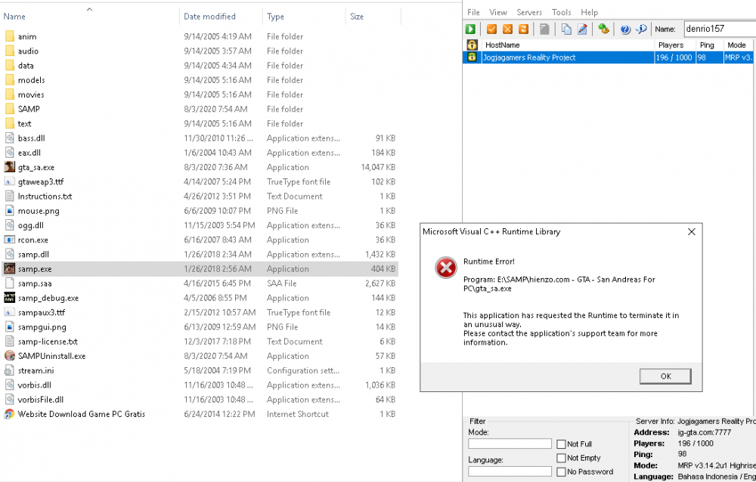Click OK in the Runtime Error dialog

(x=665, y=376)
